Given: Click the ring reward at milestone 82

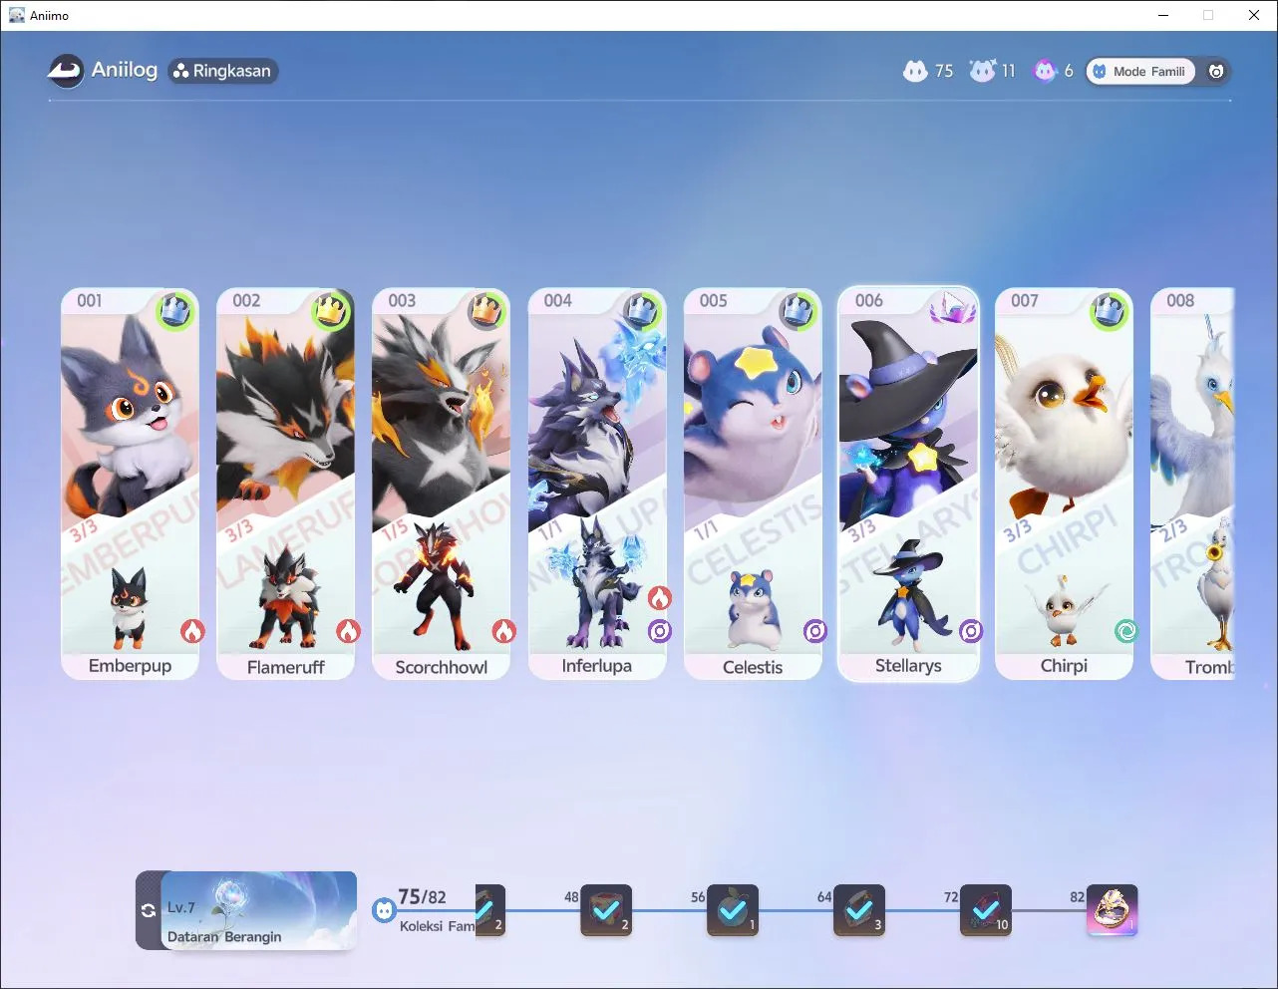Looking at the screenshot, I should pos(1112,910).
